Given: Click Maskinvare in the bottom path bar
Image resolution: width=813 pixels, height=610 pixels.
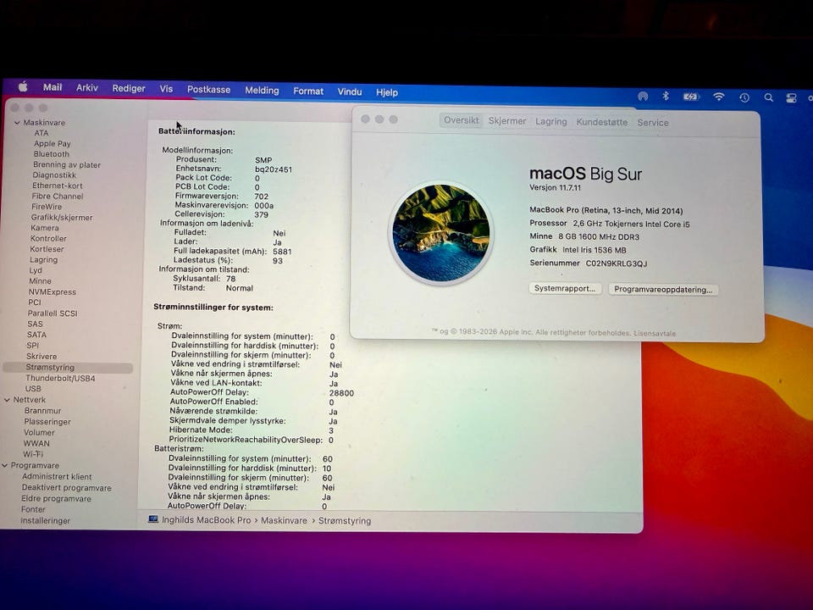Looking at the screenshot, I should tap(284, 520).
